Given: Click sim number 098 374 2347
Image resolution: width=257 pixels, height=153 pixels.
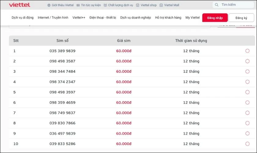Looking at the screenshot, I should pyautogui.click(x=62, y=82).
